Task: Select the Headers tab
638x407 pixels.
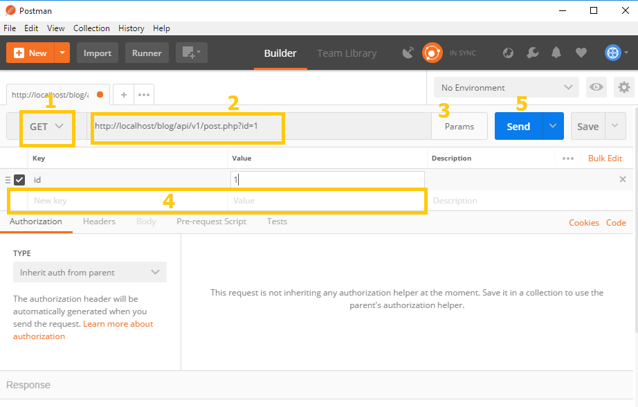Action: [x=99, y=221]
